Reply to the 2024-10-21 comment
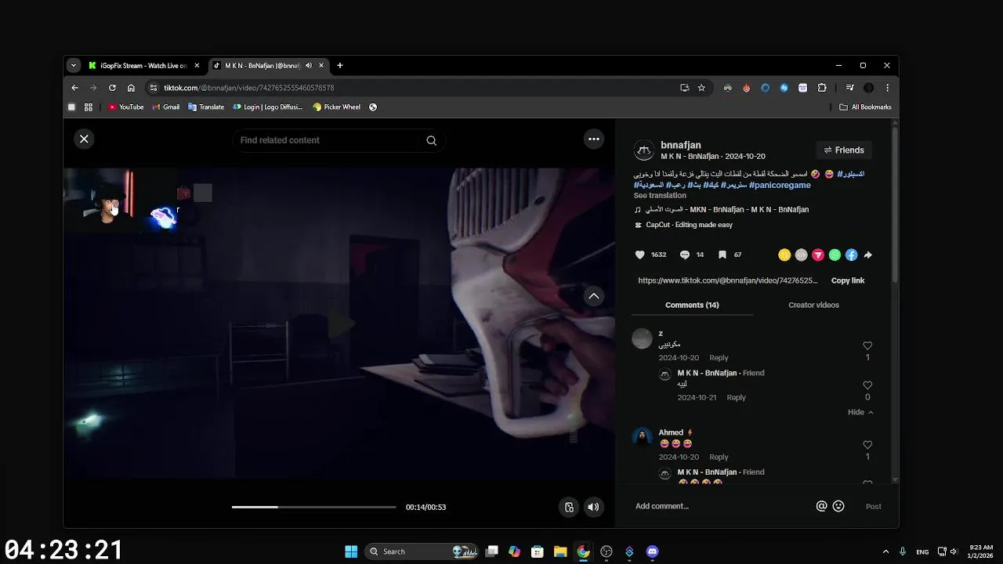 (x=736, y=398)
